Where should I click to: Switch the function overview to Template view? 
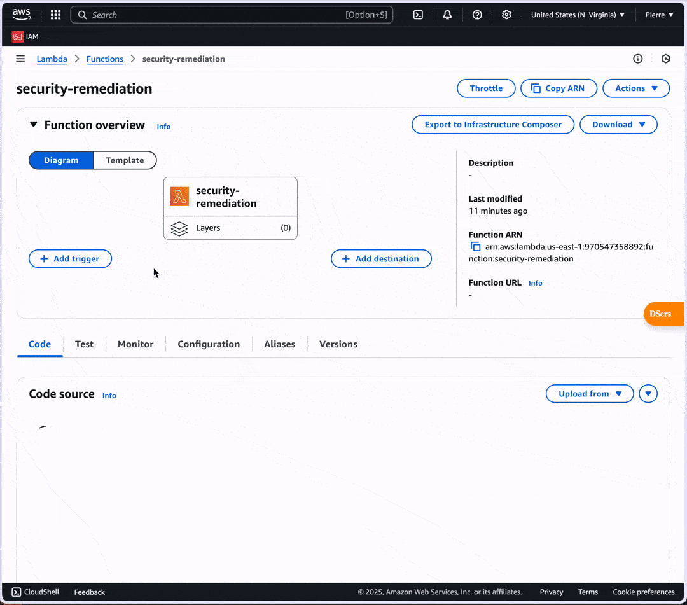pos(125,160)
